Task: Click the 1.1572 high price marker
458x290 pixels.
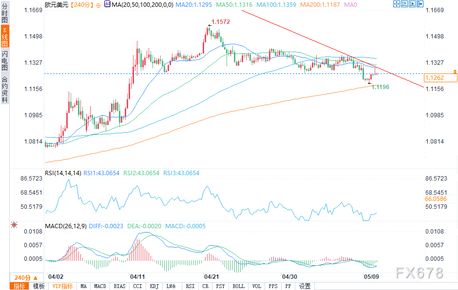Action: [220, 22]
